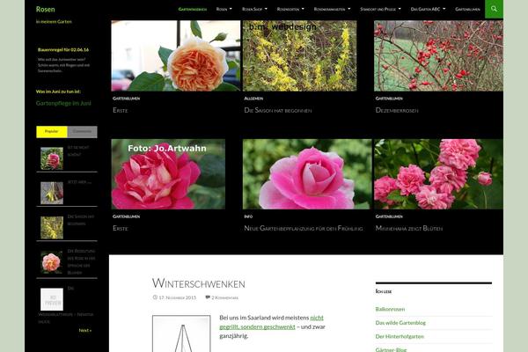
Task: Open the single pink rose featured image
Action: [x=307, y=174]
